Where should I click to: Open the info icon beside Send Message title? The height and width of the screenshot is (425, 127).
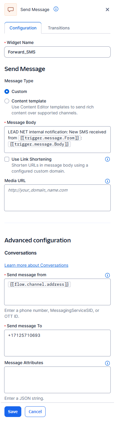(56, 9)
